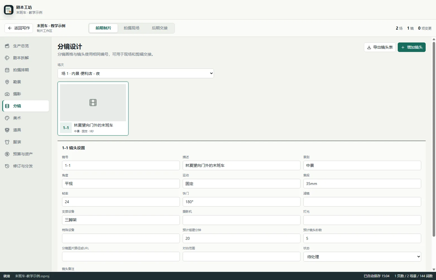Switch to the 后期交接 tab
Viewport: 436px width, 280px height.
click(x=160, y=28)
